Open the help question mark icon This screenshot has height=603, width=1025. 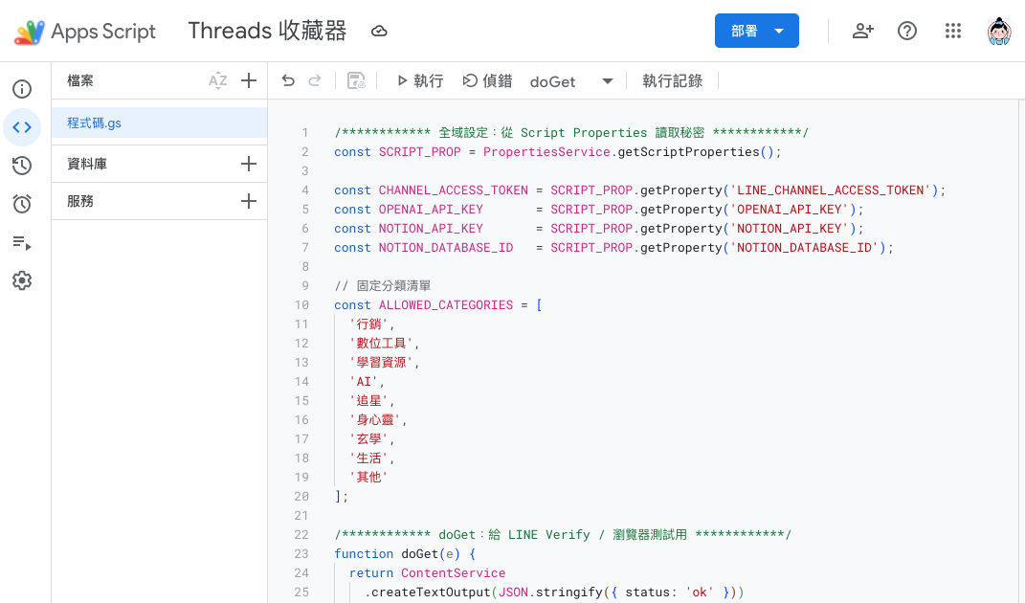tap(907, 31)
